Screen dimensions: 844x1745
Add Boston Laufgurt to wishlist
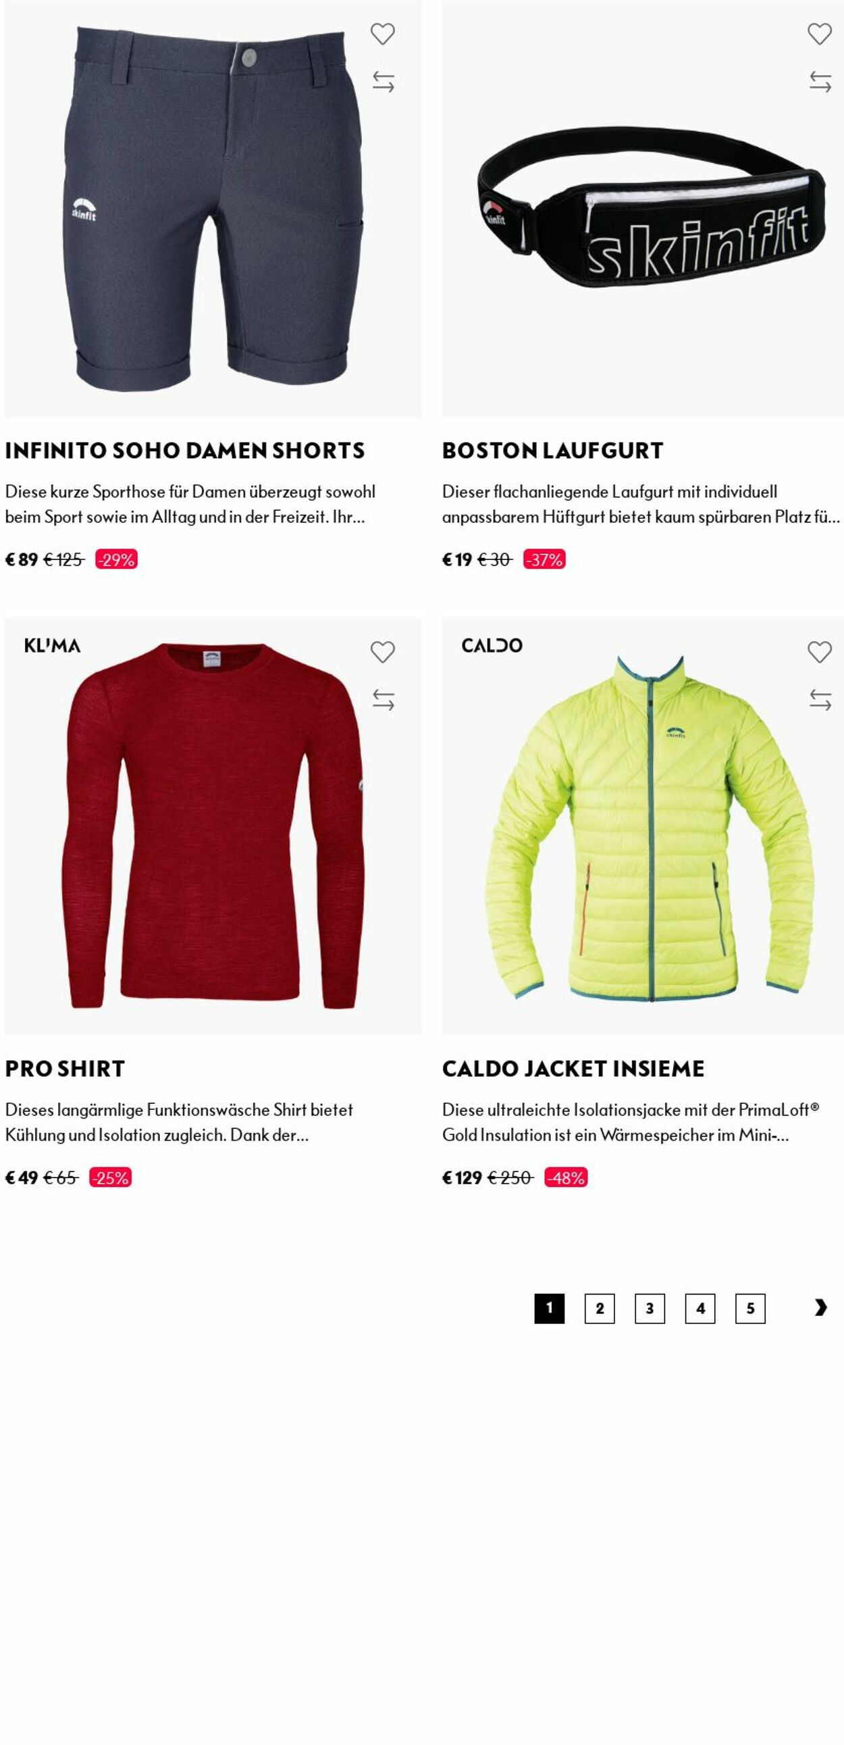tap(820, 34)
